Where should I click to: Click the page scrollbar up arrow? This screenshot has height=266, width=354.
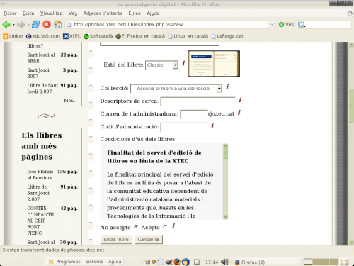click(x=351, y=45)
